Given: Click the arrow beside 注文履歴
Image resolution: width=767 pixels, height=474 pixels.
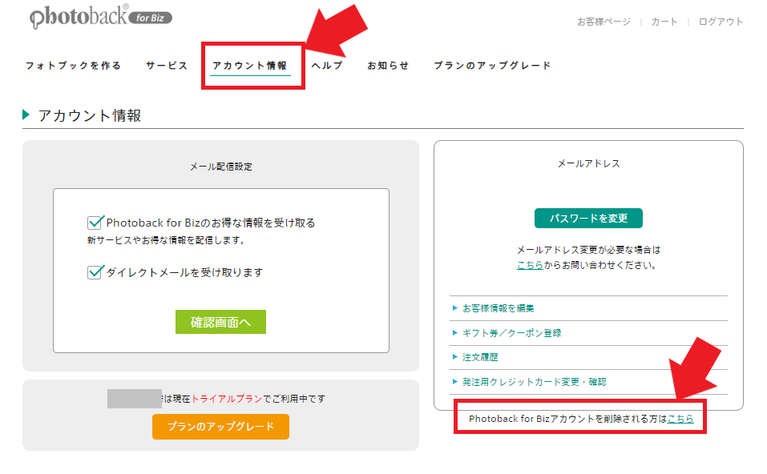Looking at the screenshot, I should pyautogui.click(x=455, y=357).
